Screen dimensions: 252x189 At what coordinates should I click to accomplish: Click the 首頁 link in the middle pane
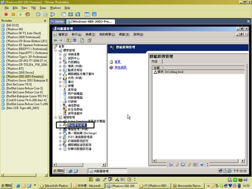[117, 62]
